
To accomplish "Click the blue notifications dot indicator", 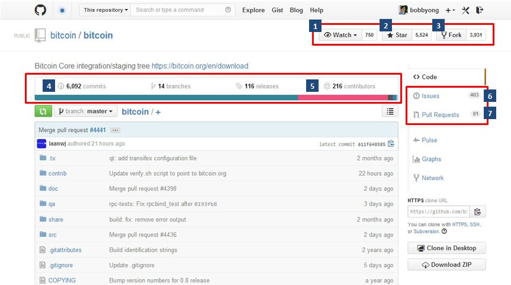I will [62, 11].
